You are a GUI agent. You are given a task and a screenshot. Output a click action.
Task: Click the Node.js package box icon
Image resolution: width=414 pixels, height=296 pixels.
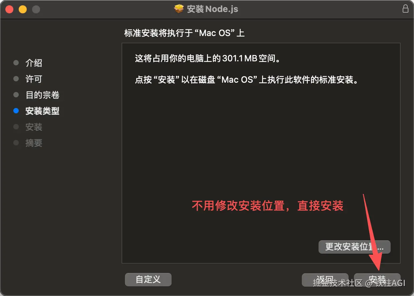click(179, 9)
